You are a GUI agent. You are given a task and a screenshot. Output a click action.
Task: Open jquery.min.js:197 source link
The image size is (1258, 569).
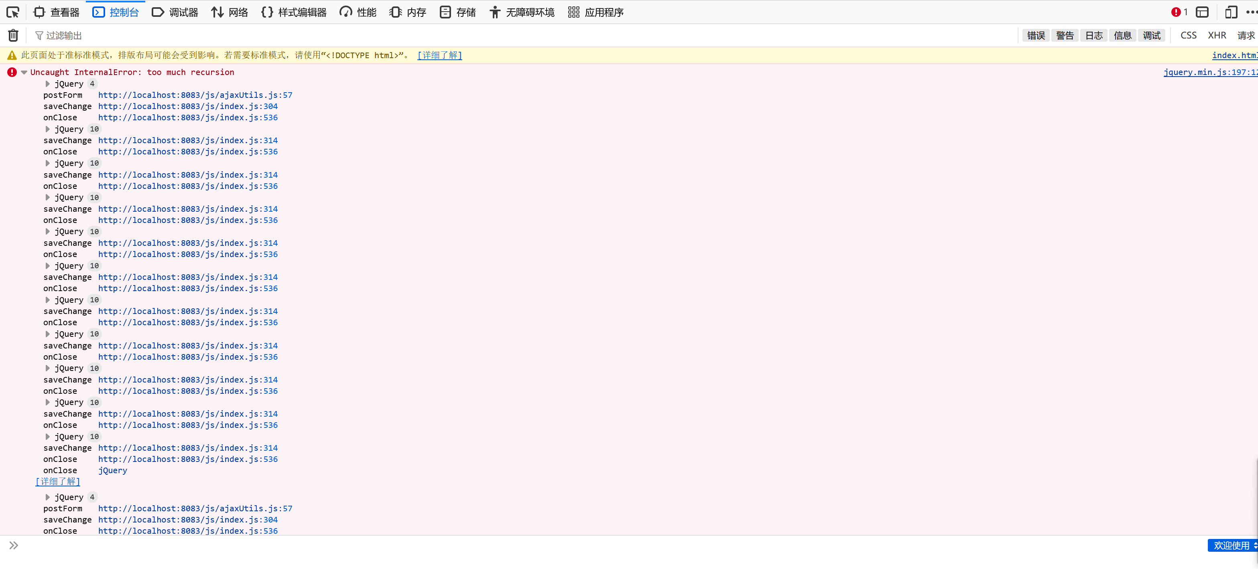1210,72
